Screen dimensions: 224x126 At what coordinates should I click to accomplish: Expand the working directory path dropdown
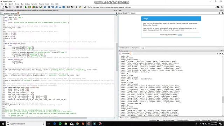[215, 7]
